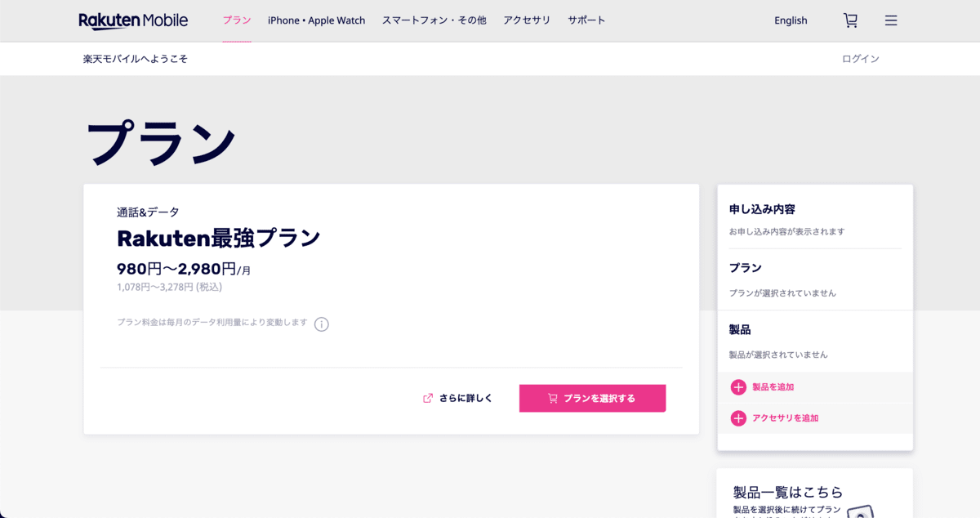Click plus icon beside アクセサリを追加
This screenshot has height=518, width=980.
pyautogui.click(x=738, y=418)
